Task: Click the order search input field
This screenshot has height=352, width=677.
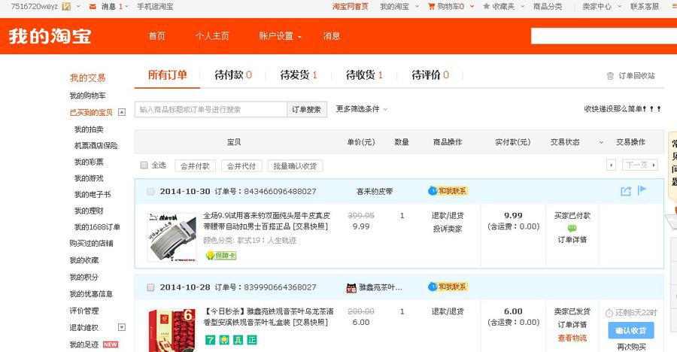Action: [x=211, y=109]
